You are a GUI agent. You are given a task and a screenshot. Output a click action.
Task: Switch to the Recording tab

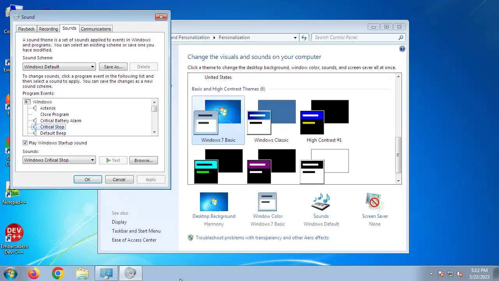48,29
